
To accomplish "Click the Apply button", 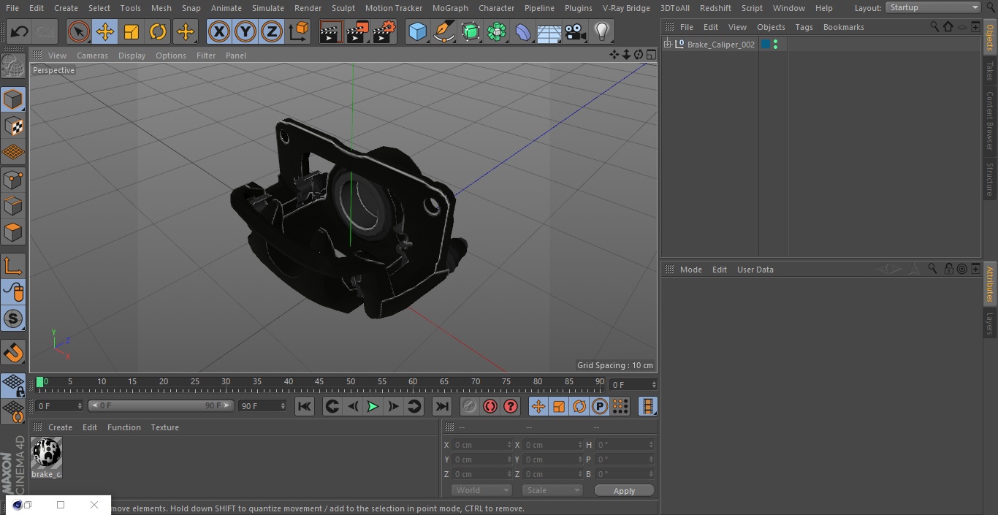I will click(x=624, y=491).
